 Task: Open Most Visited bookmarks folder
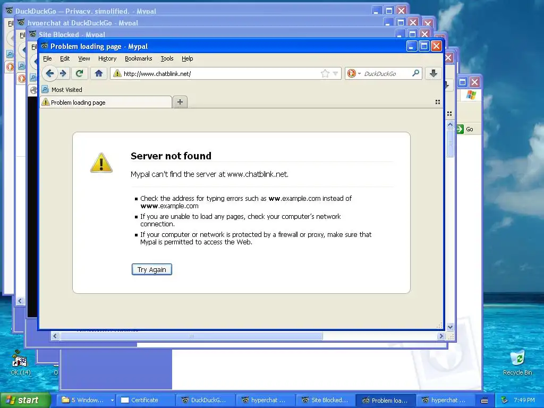click(x=62, y=89)
